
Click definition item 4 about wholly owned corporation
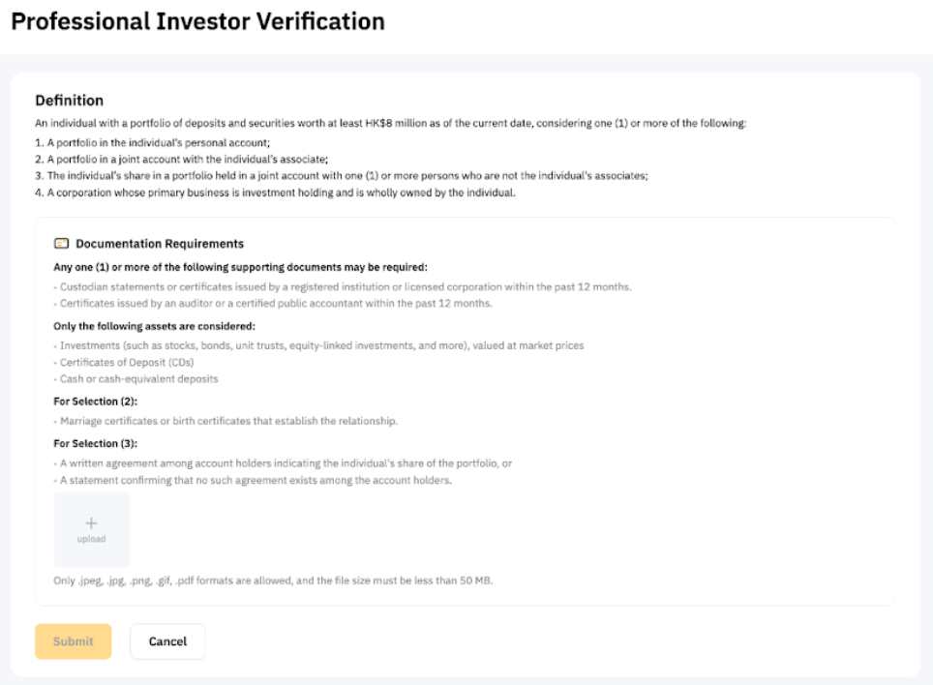click(275, 193)
